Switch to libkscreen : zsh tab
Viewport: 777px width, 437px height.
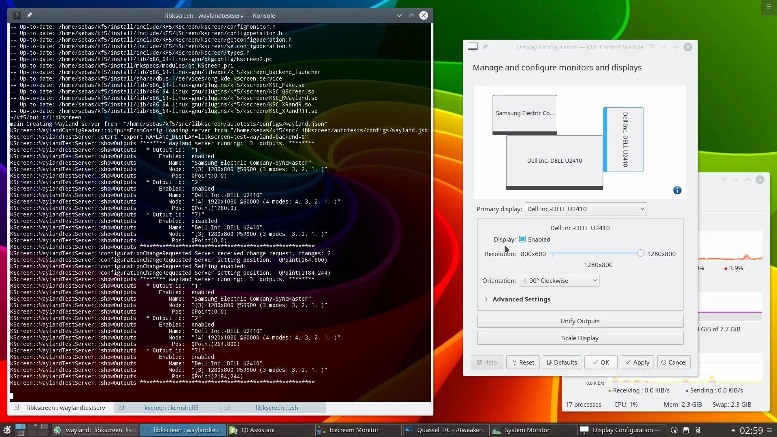point(276,407)
